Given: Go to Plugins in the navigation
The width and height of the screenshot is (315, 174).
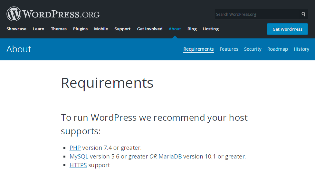Looking at the screenshot, I should (80, 29).
